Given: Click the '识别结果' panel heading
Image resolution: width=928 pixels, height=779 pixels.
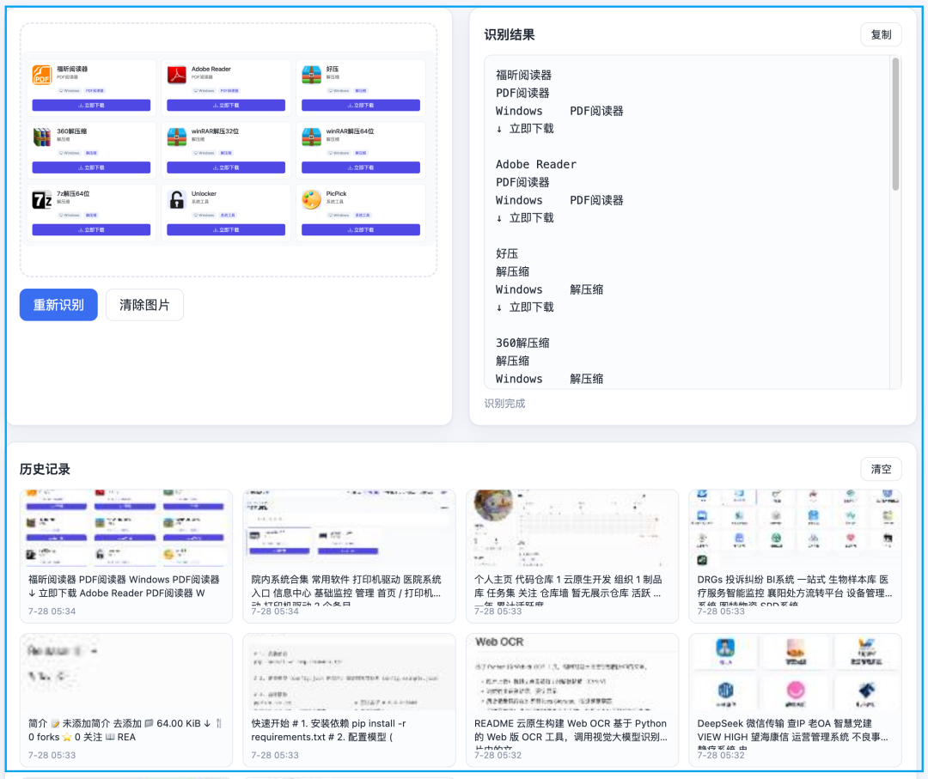Looking at the screenshot, I should tap(510, 34).
